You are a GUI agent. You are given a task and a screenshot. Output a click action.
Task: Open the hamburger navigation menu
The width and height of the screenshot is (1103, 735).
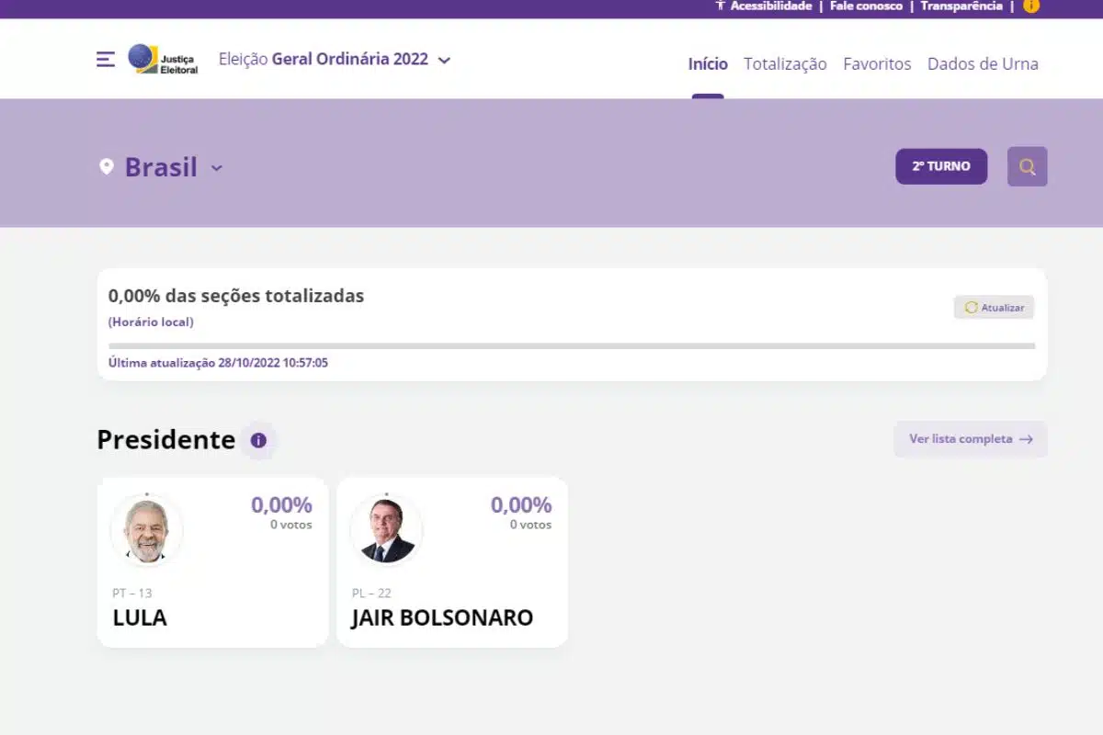tap(105, 59)
